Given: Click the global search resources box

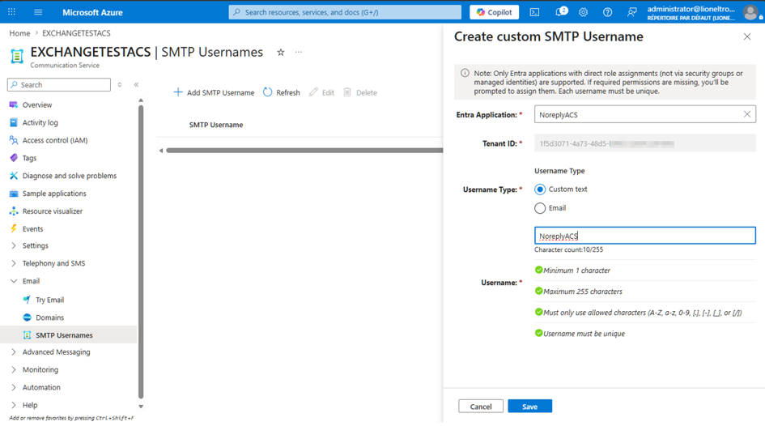Looking at the screenshot, I should 345,12.
